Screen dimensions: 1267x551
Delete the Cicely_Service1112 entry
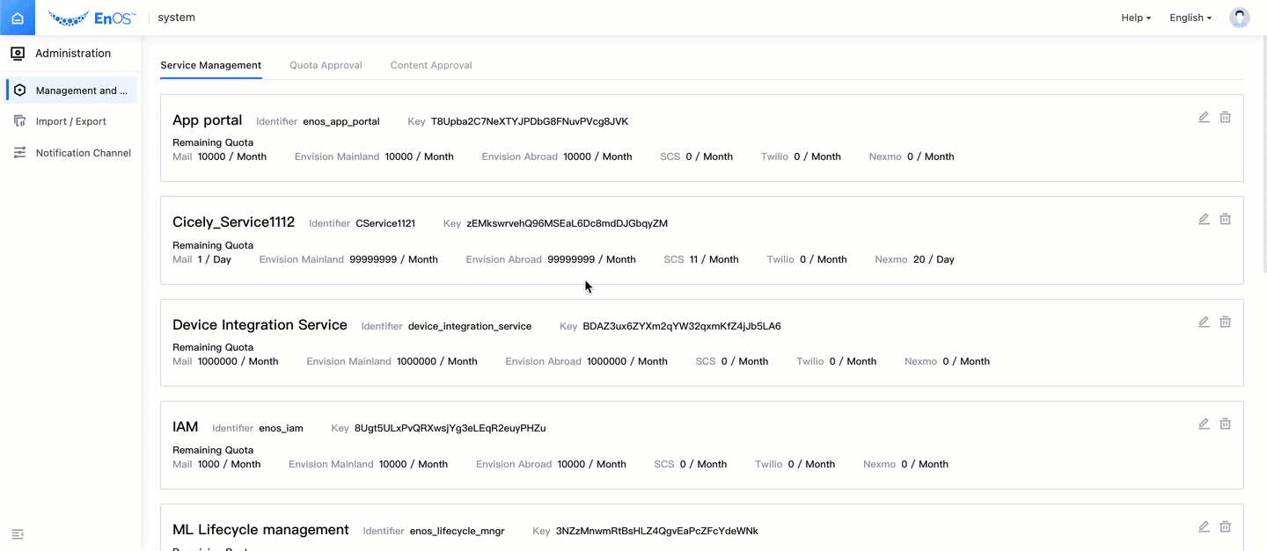[x=1225, y=219]
